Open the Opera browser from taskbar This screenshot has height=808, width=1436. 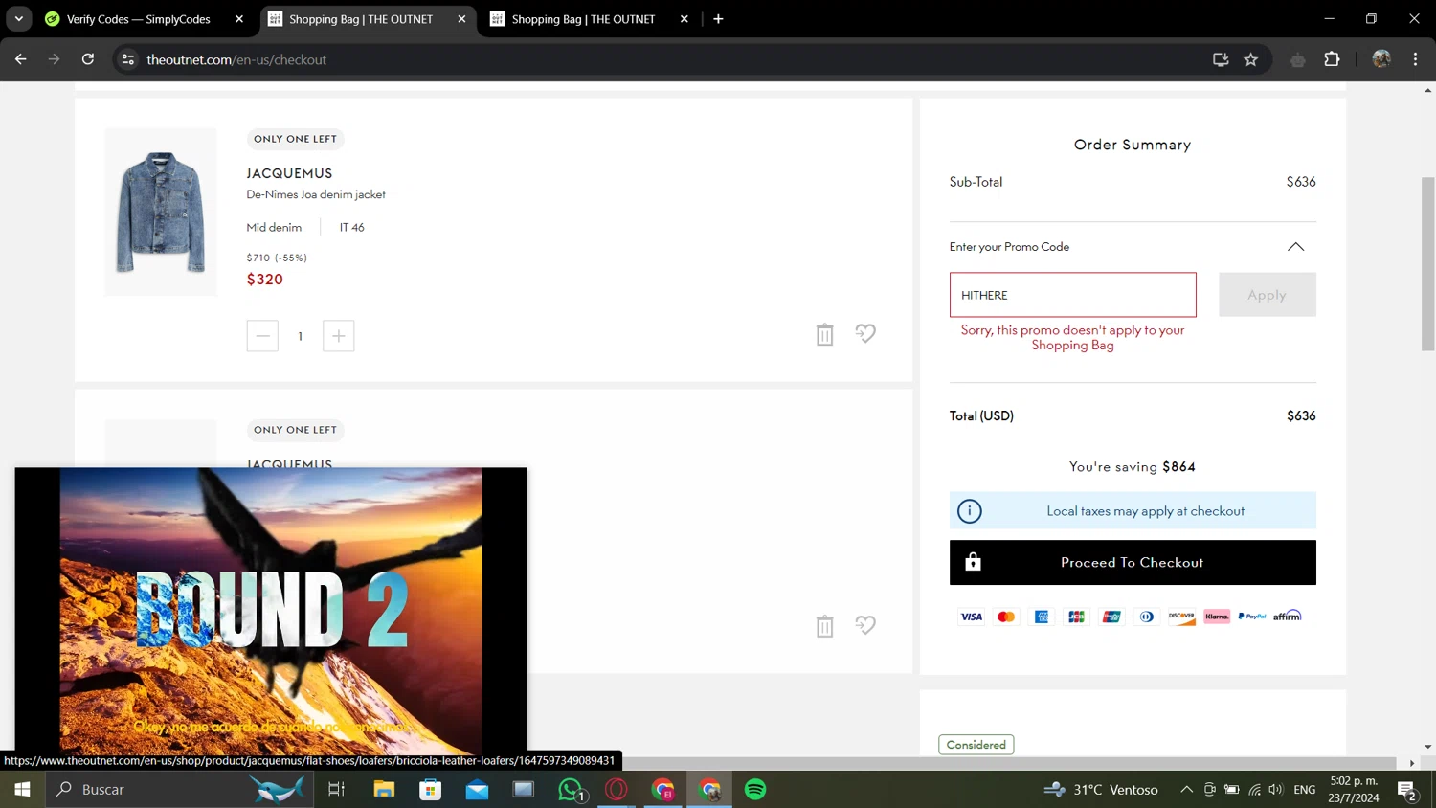617,789
